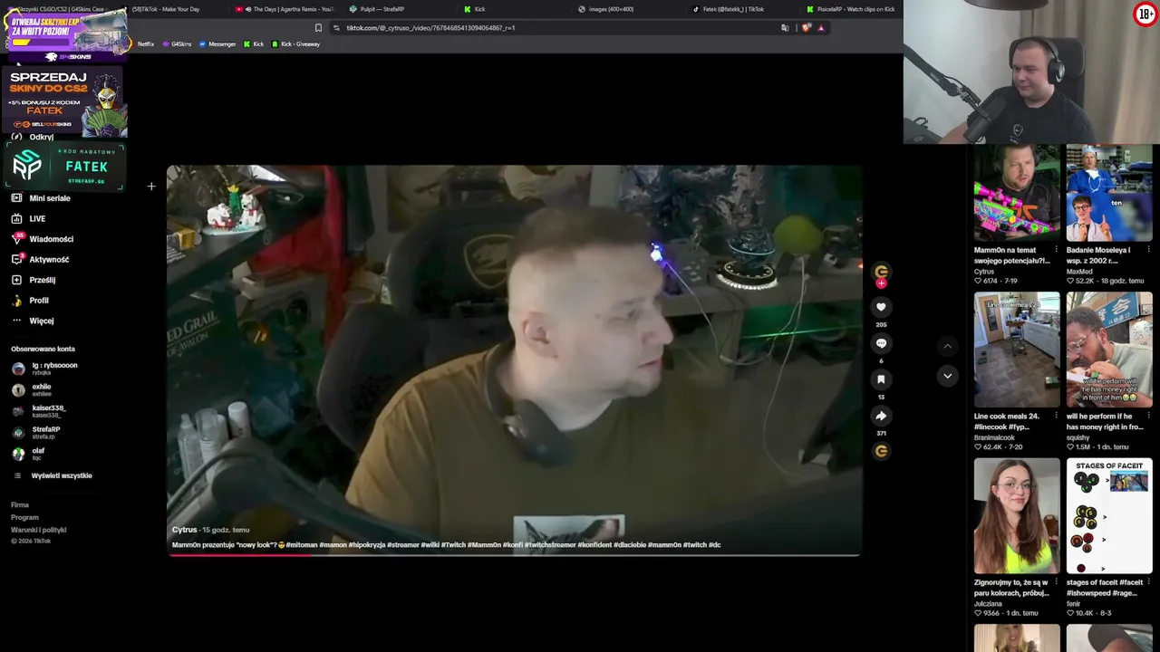The height and width of the screenshot is (652, 1160).
Task: Open the comments bubble icon
Action: click(x=881, y=343)
